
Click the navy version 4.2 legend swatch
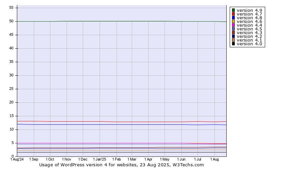coord(233,36)
